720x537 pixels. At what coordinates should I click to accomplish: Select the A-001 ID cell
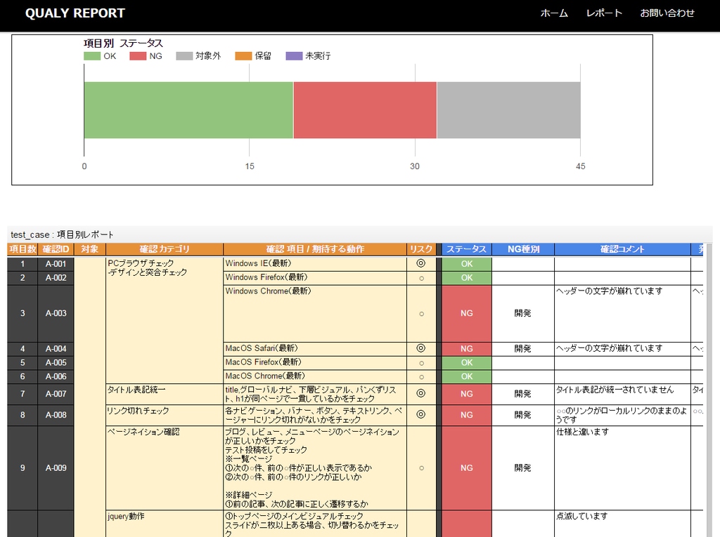(56, 264)
